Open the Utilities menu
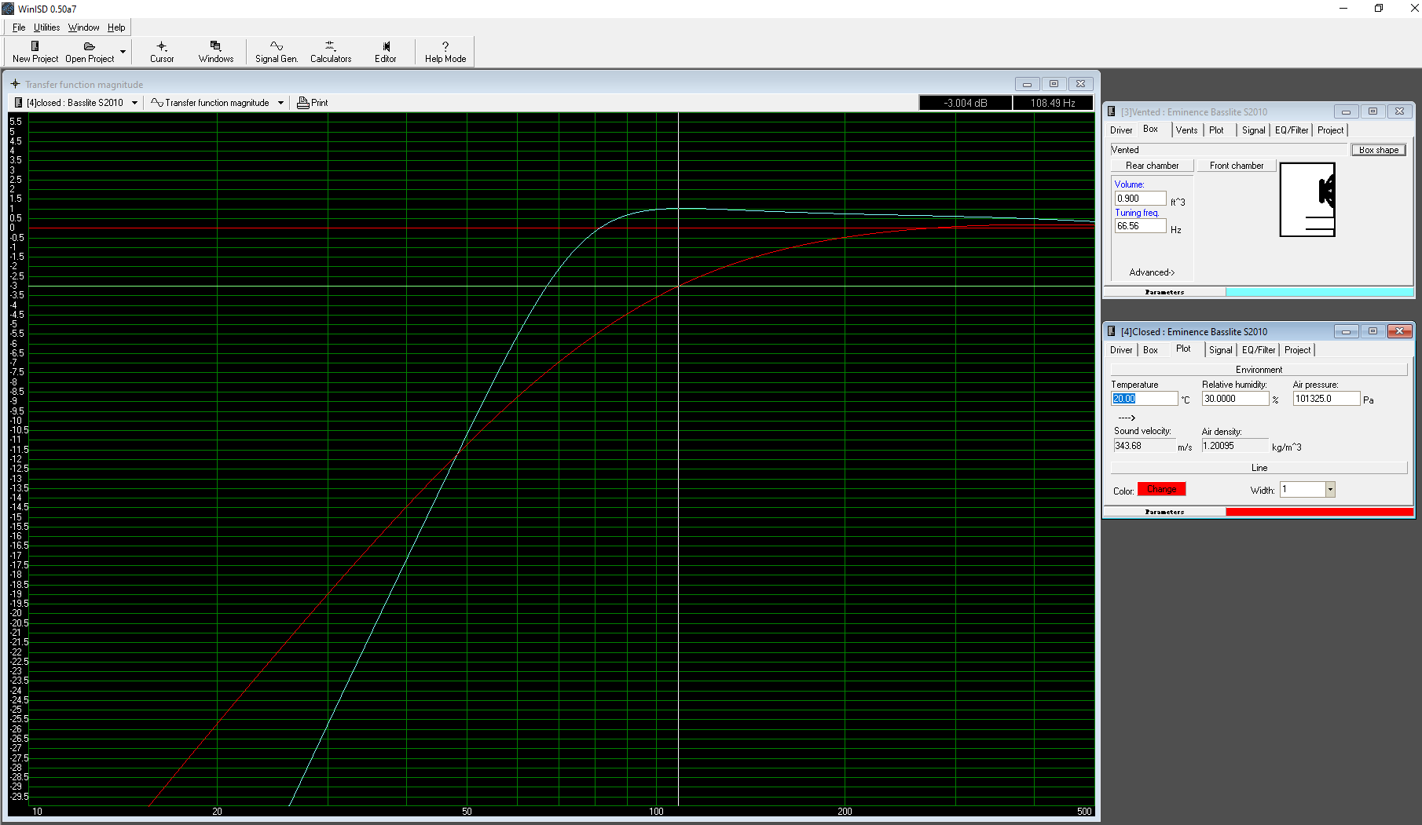The width and height of the screenshot is (1422, 825). point(47,27)
